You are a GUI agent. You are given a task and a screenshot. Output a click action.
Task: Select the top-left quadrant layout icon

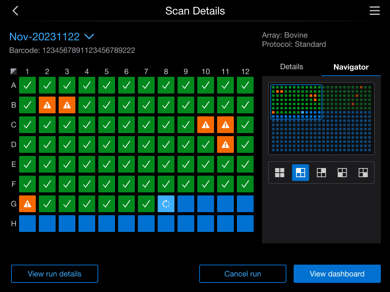pyautogui.click(x=300, y=173)
